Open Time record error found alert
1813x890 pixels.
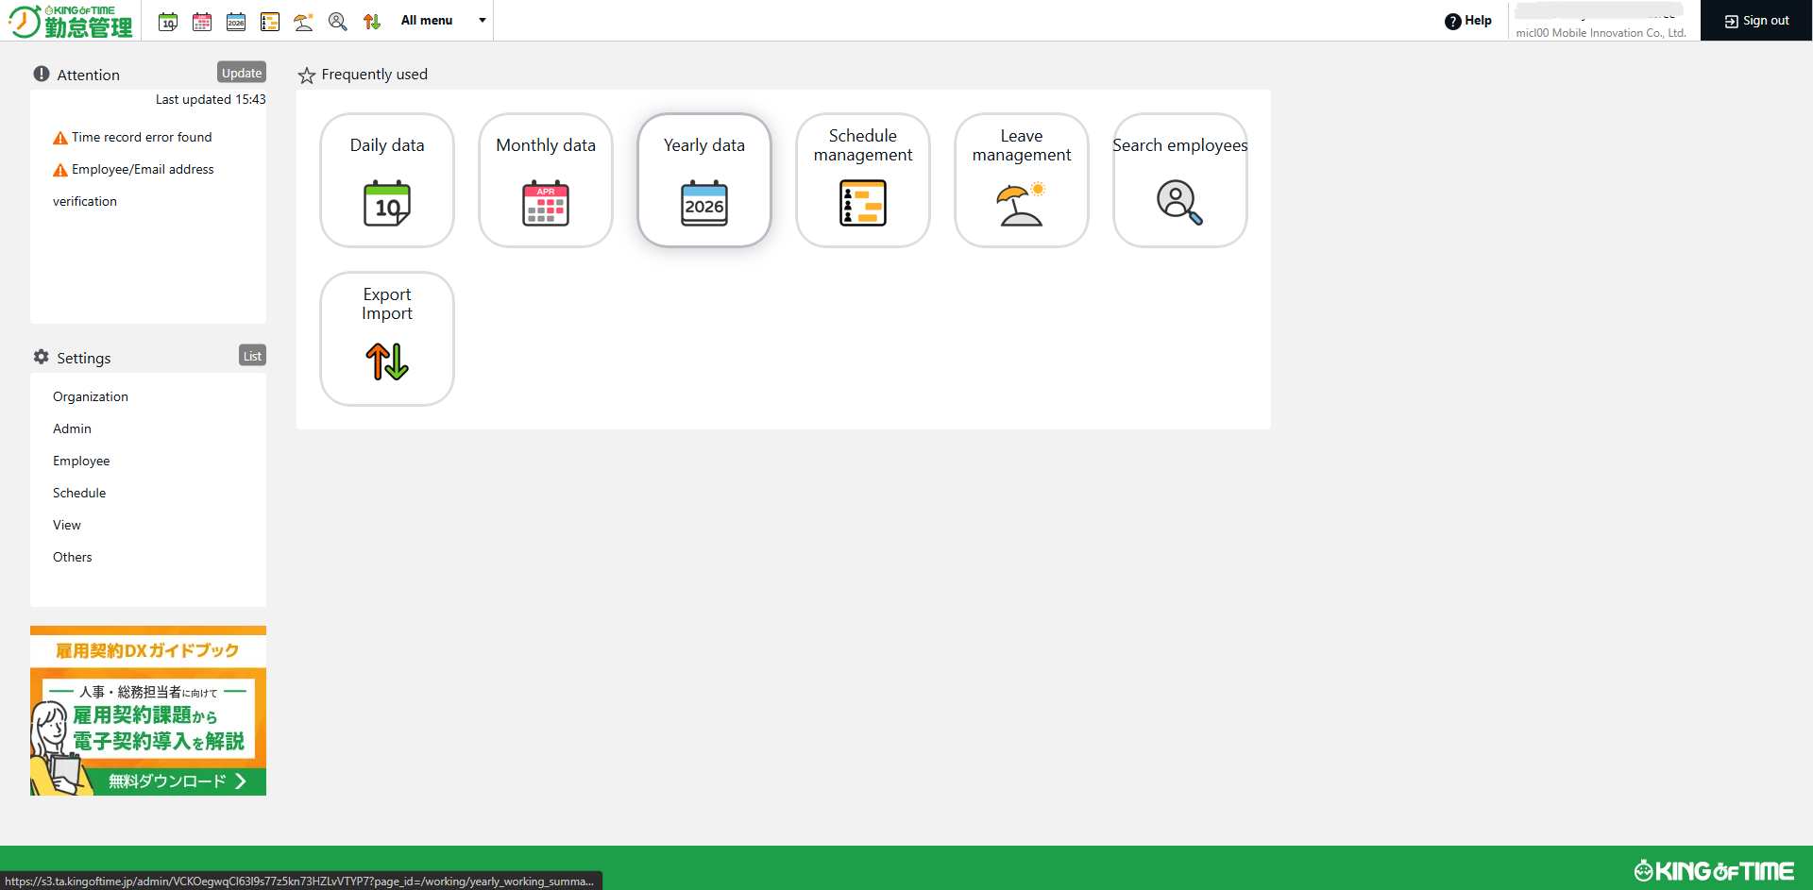click(142, 138)
